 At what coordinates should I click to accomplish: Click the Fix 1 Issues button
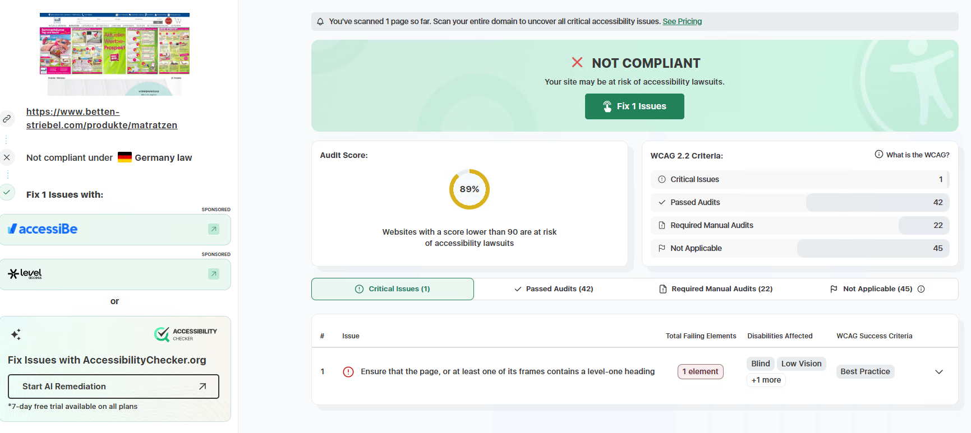point(634,106)
